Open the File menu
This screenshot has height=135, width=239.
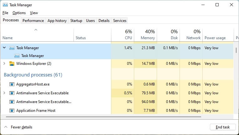[x=5, y=13]
